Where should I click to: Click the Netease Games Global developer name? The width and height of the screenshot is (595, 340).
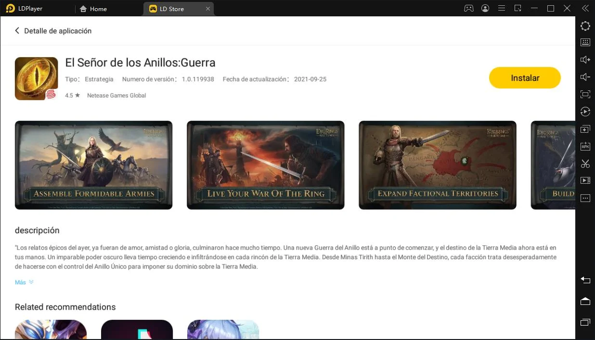[116, 95]
